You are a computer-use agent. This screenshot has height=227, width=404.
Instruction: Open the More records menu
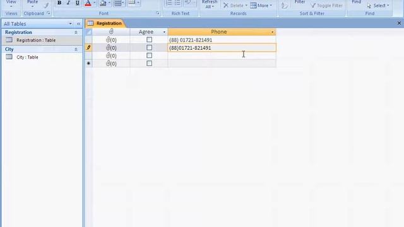click(261, 6)
